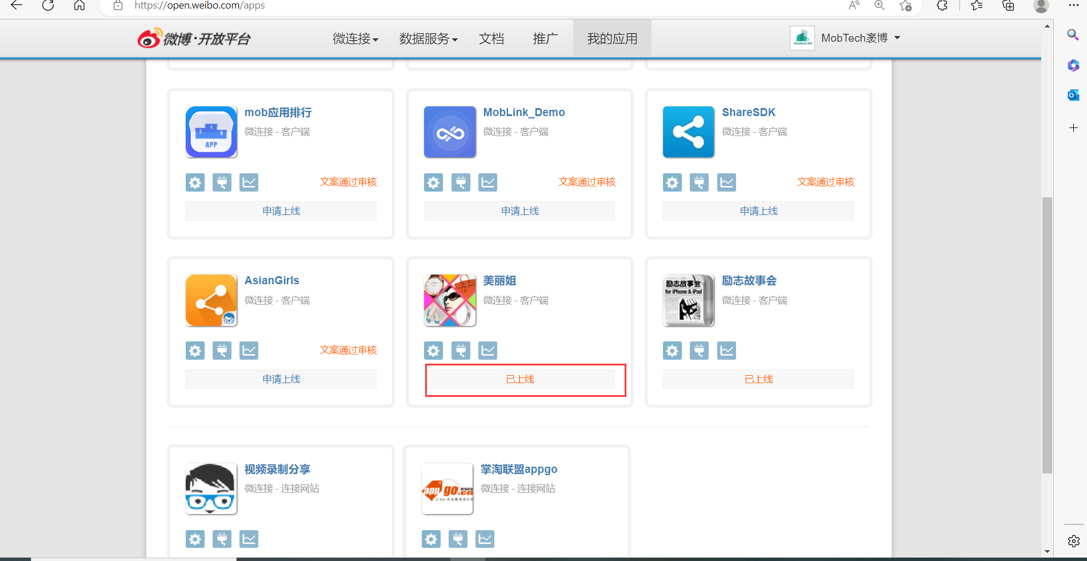View statistics chart for mob应用排行
Image resolution: width=1087 pixels, height=561 pixels.
point(249,182)
